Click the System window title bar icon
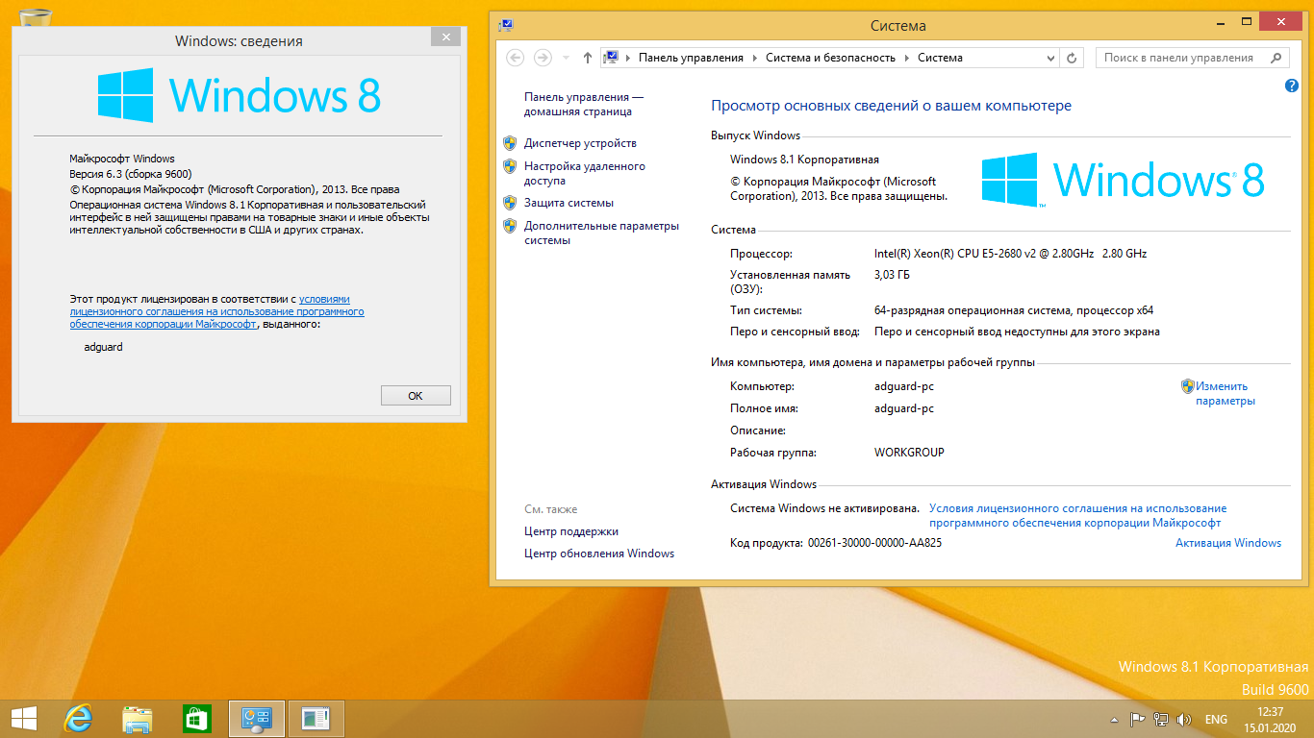 pos(507,25)
